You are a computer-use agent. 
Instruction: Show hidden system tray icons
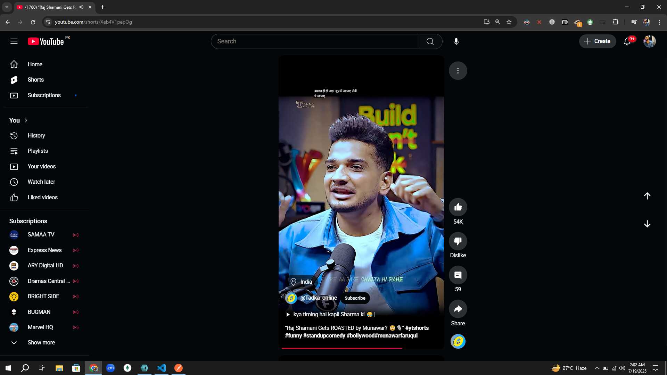click(597, 368)
